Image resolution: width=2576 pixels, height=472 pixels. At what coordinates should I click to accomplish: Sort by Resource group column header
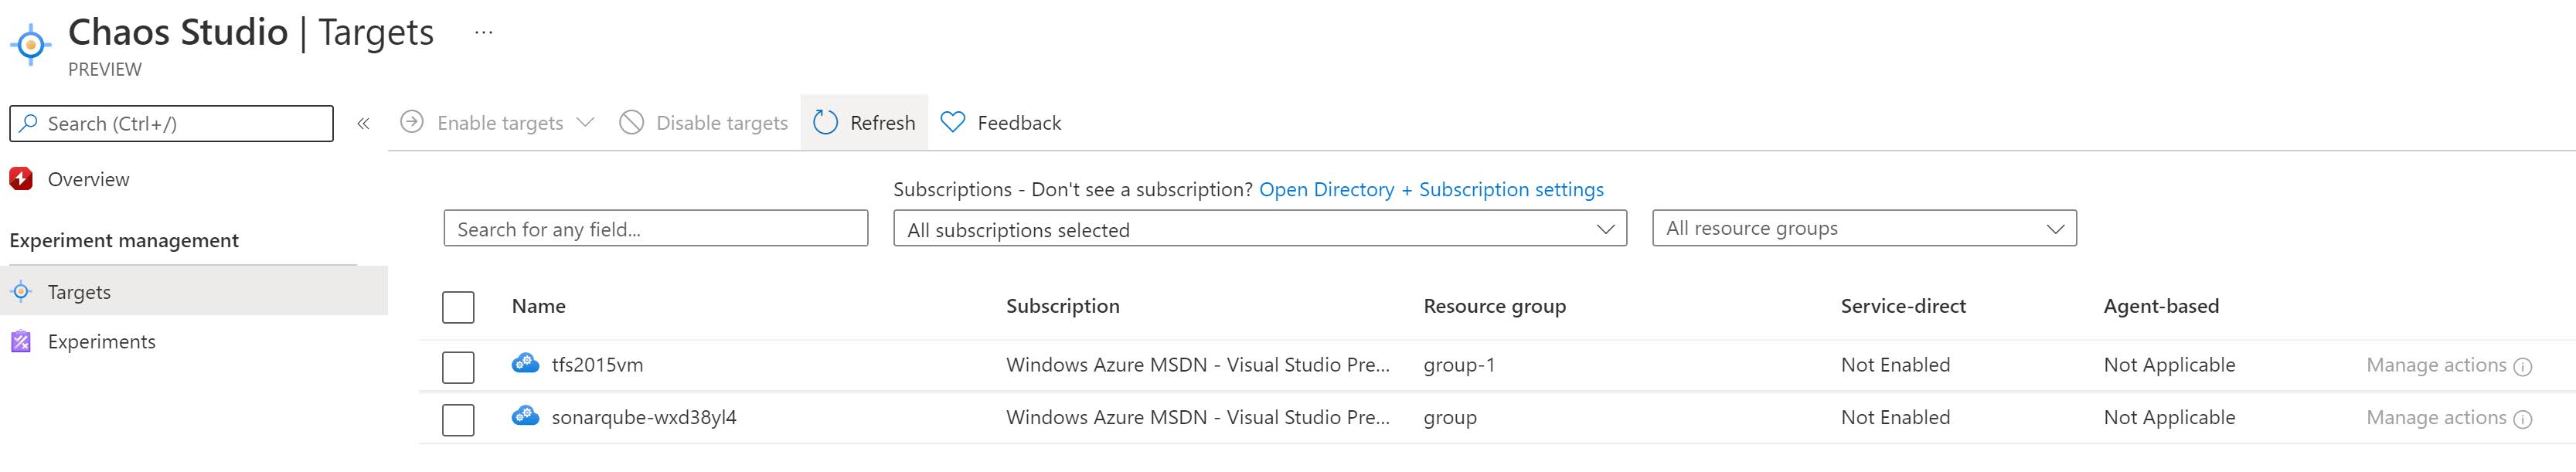(1495, 306)
